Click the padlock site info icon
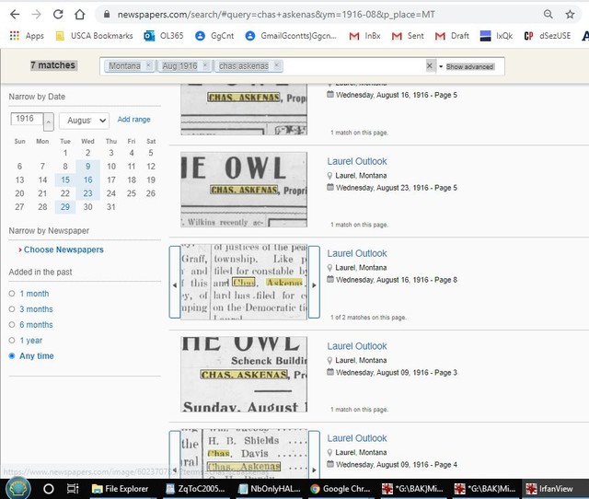Viewport: 589px width, 499px height. click(x=107, y=15)
